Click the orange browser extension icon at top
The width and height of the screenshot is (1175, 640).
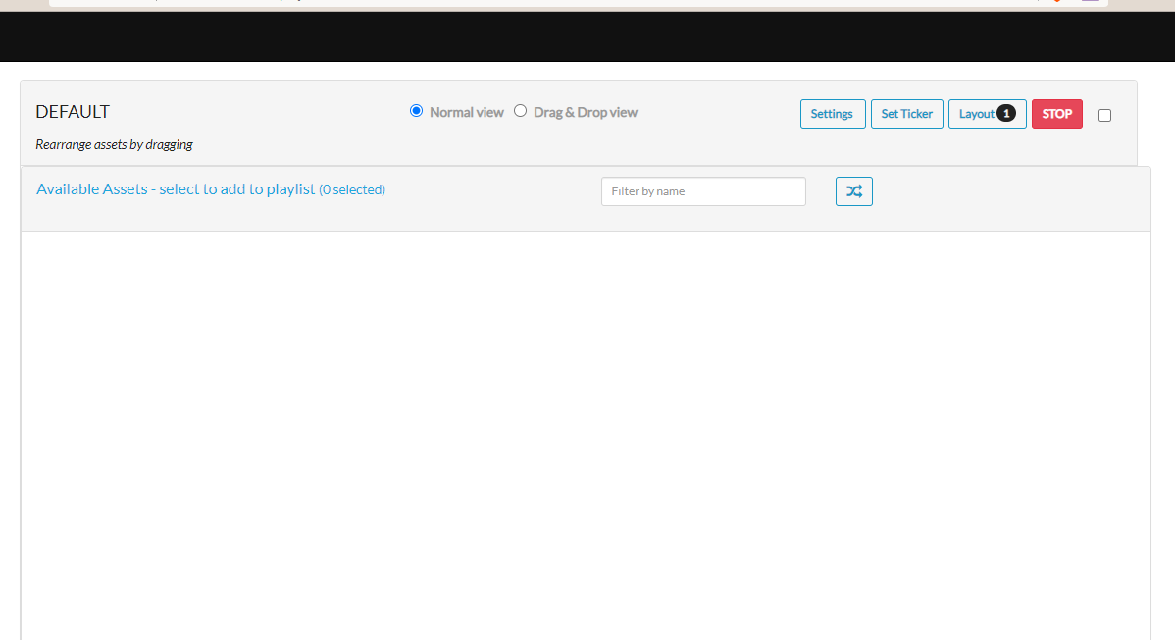pyautogui.click(x=1056, y=3)
